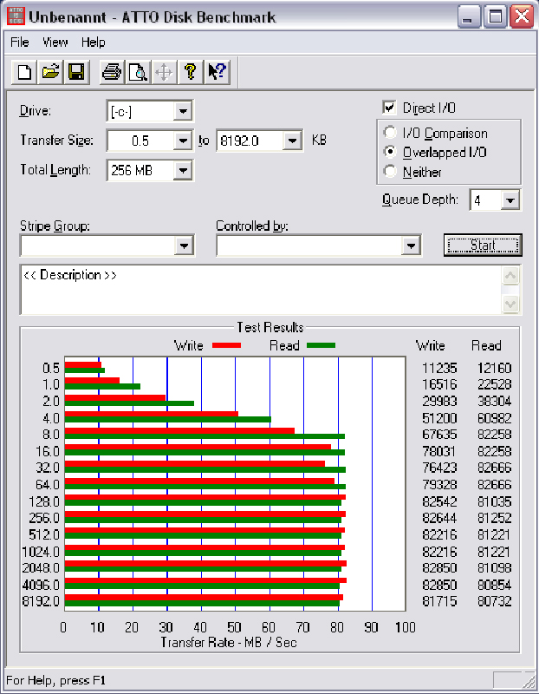The width and height of the screenshot is (539, 694).
Task: Click the Test Results group title
Action: click(x=270, y=328)
